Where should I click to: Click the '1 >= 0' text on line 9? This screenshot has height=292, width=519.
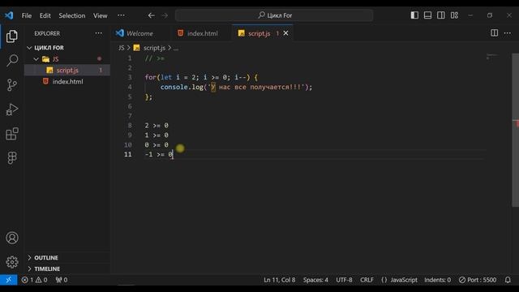pyautogui.click(x=157, y=135)
